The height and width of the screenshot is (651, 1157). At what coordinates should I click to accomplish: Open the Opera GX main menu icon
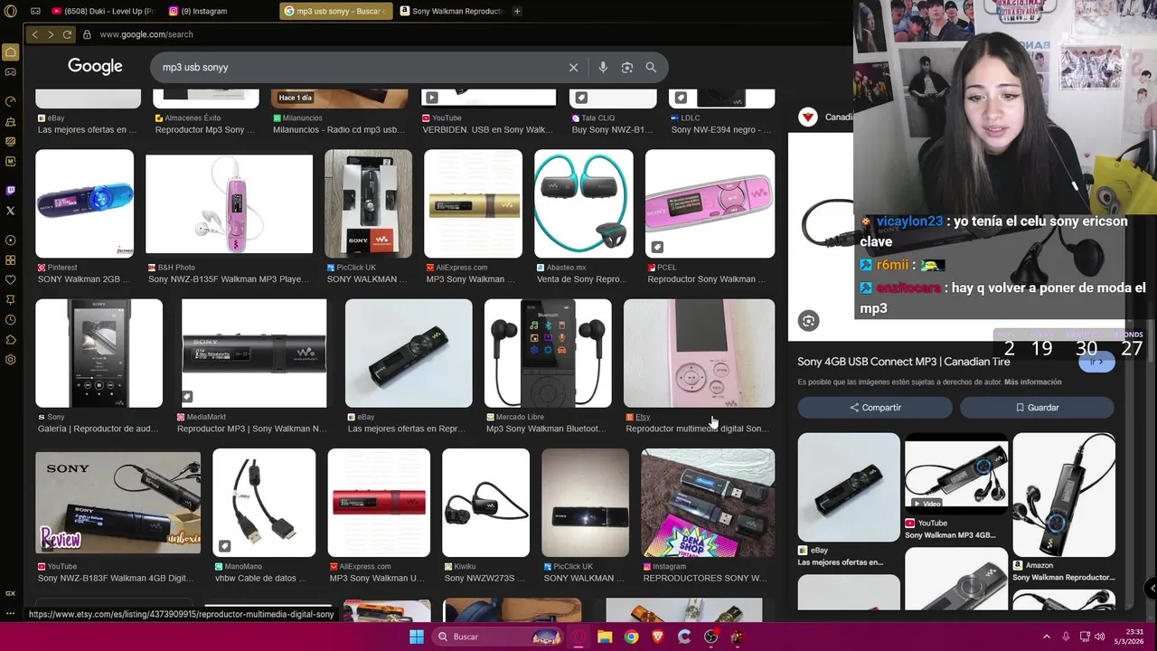pos(11,11)
